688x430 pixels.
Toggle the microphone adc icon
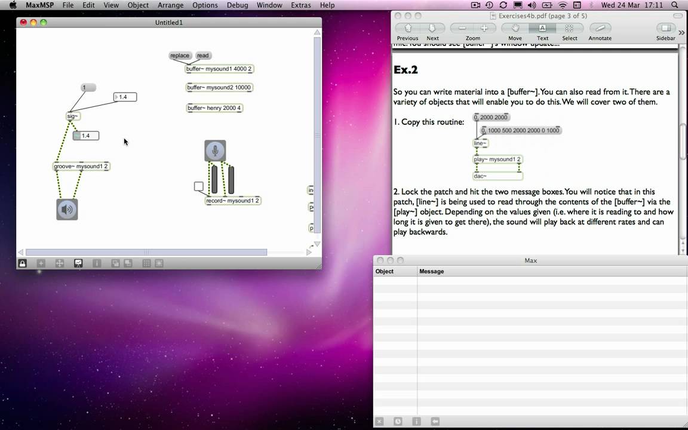tap(215, 151)
